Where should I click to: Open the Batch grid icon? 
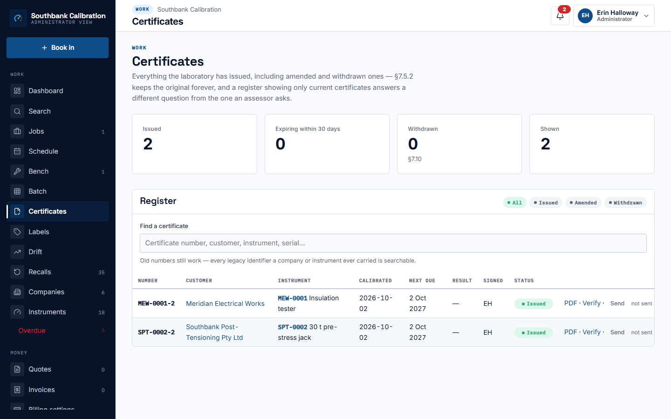point(17,191)
